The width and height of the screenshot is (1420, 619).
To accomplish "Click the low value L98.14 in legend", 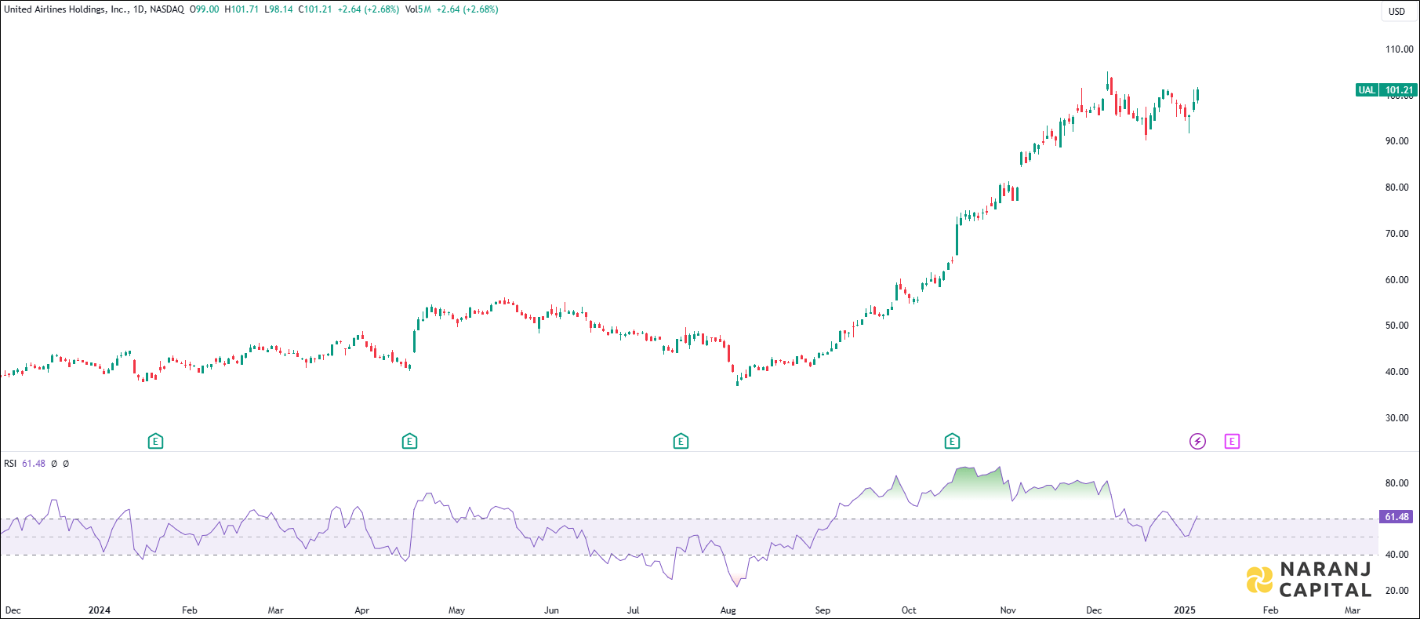I will pos(278,9).
